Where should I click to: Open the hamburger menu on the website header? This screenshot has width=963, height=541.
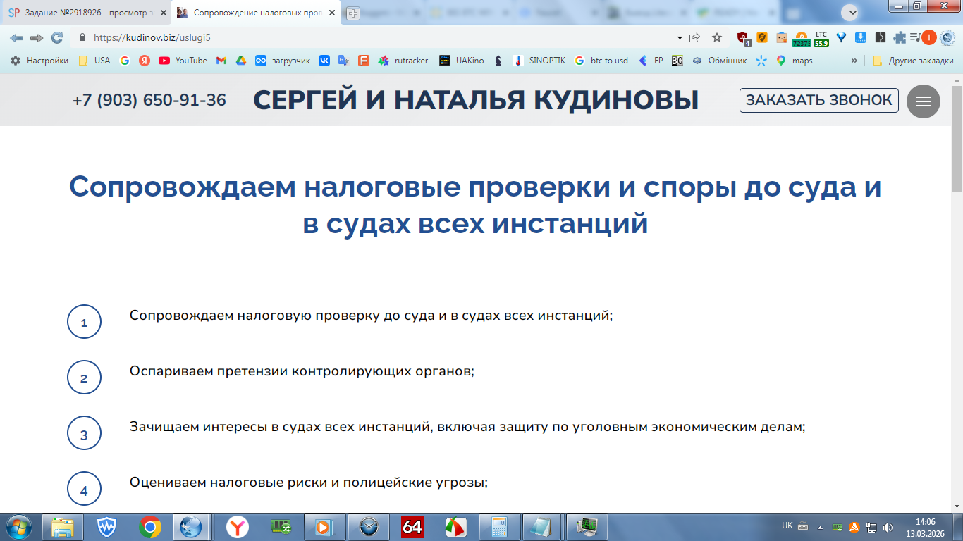(x=924, y=101)
